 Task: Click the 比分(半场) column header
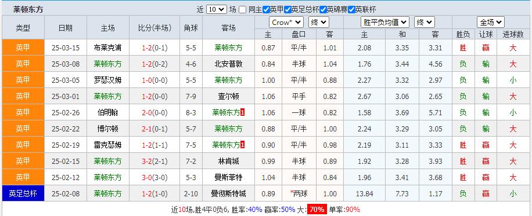click(154, 28)
